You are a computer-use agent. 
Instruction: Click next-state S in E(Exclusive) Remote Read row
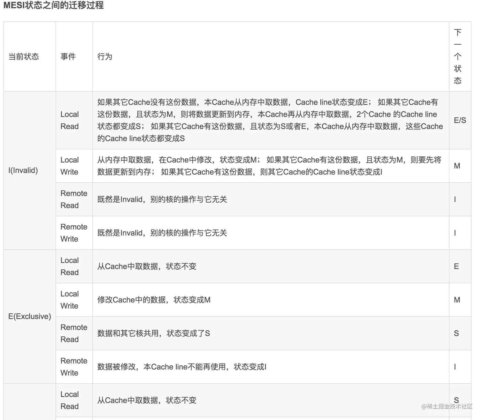456,334
